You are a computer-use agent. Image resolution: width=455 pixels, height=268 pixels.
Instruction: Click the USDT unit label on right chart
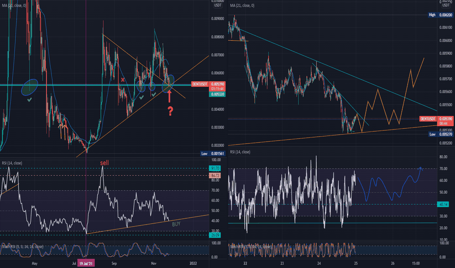(x=446, y=5)
